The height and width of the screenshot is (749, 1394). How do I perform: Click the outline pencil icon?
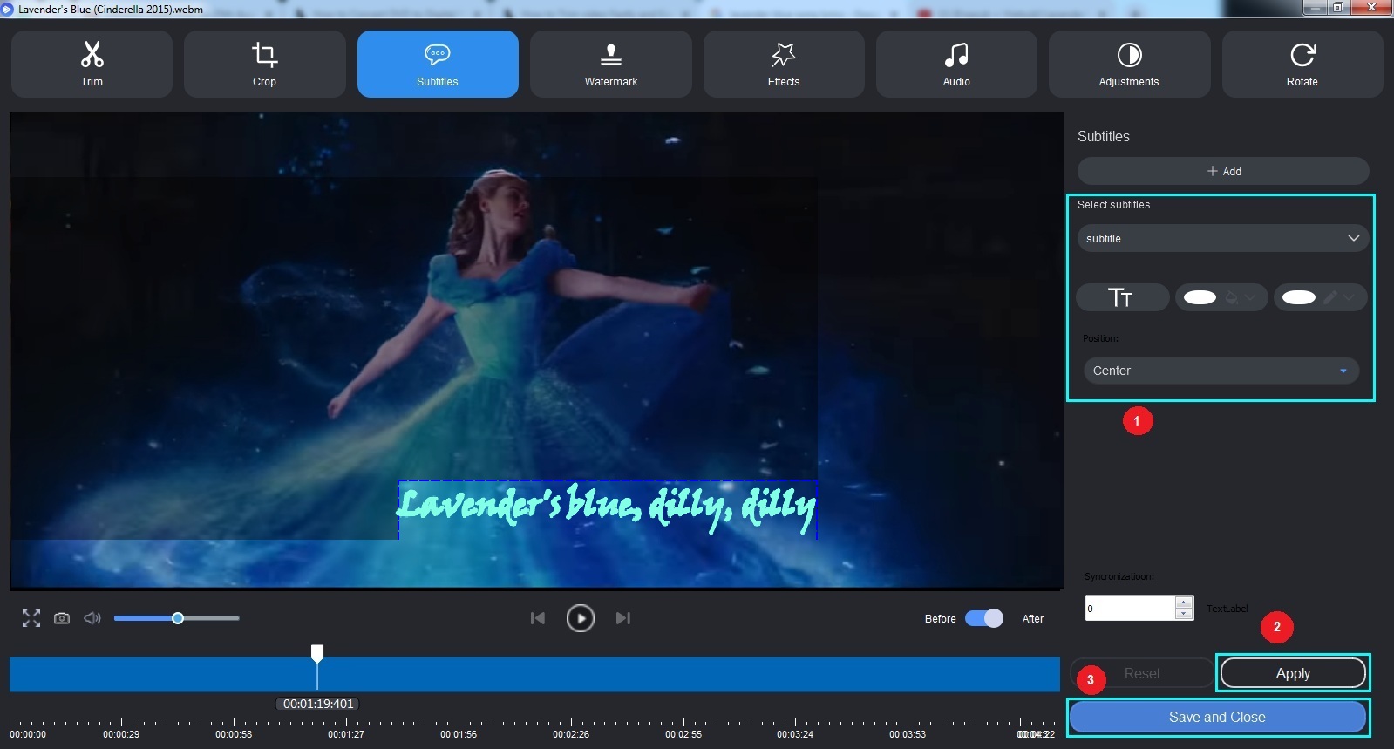tap(1330, 297)
